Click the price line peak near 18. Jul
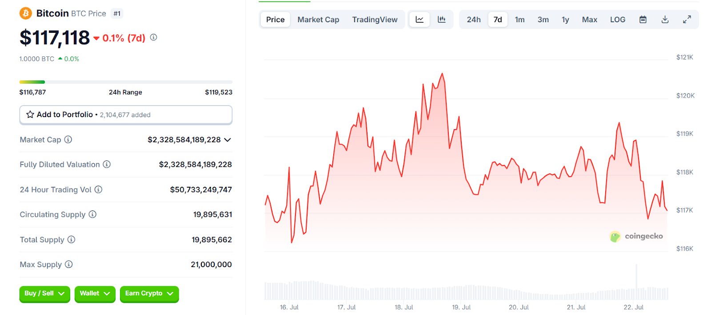The image size is (711, 315). pos(442,74)
